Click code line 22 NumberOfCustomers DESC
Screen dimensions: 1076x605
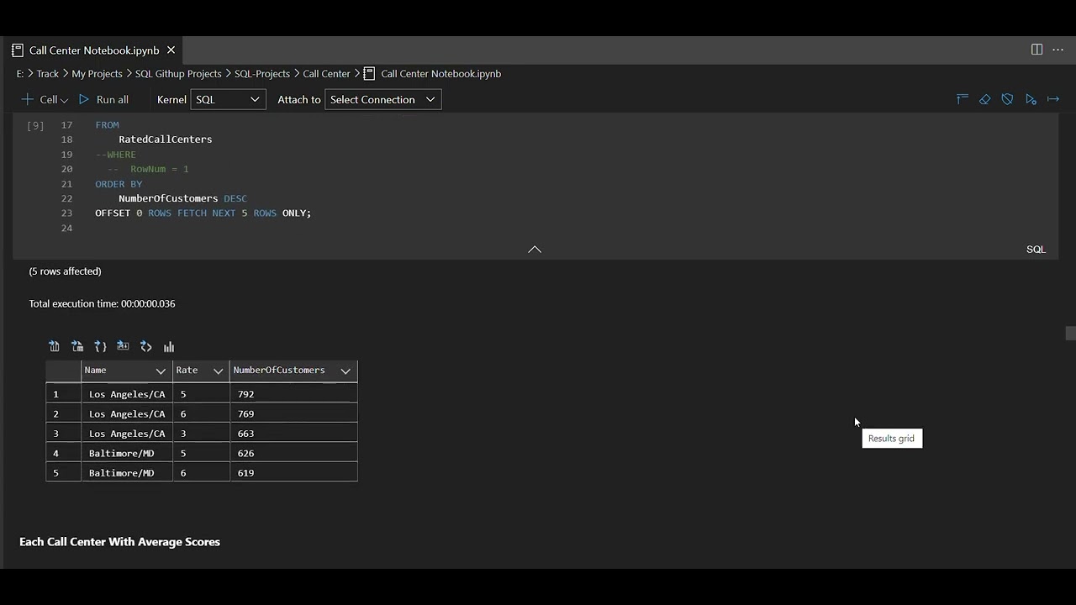click(x=182, y=198)
